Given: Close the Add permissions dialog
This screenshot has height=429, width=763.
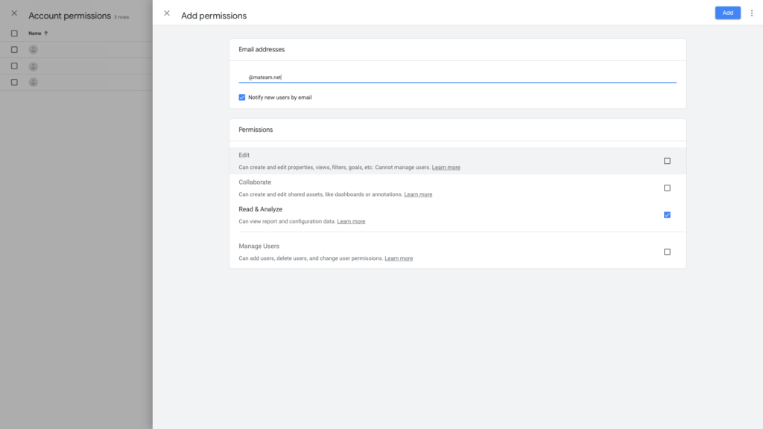Looking at the screenshot, I should tap(165, 13).
